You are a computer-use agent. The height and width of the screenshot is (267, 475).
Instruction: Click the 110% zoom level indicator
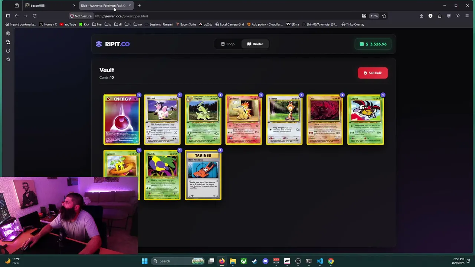tap(374, 16)
